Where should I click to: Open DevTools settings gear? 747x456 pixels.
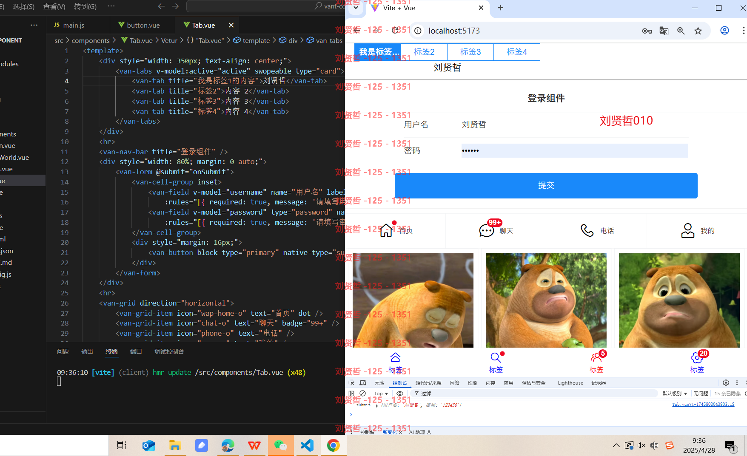tap(726, 382)
